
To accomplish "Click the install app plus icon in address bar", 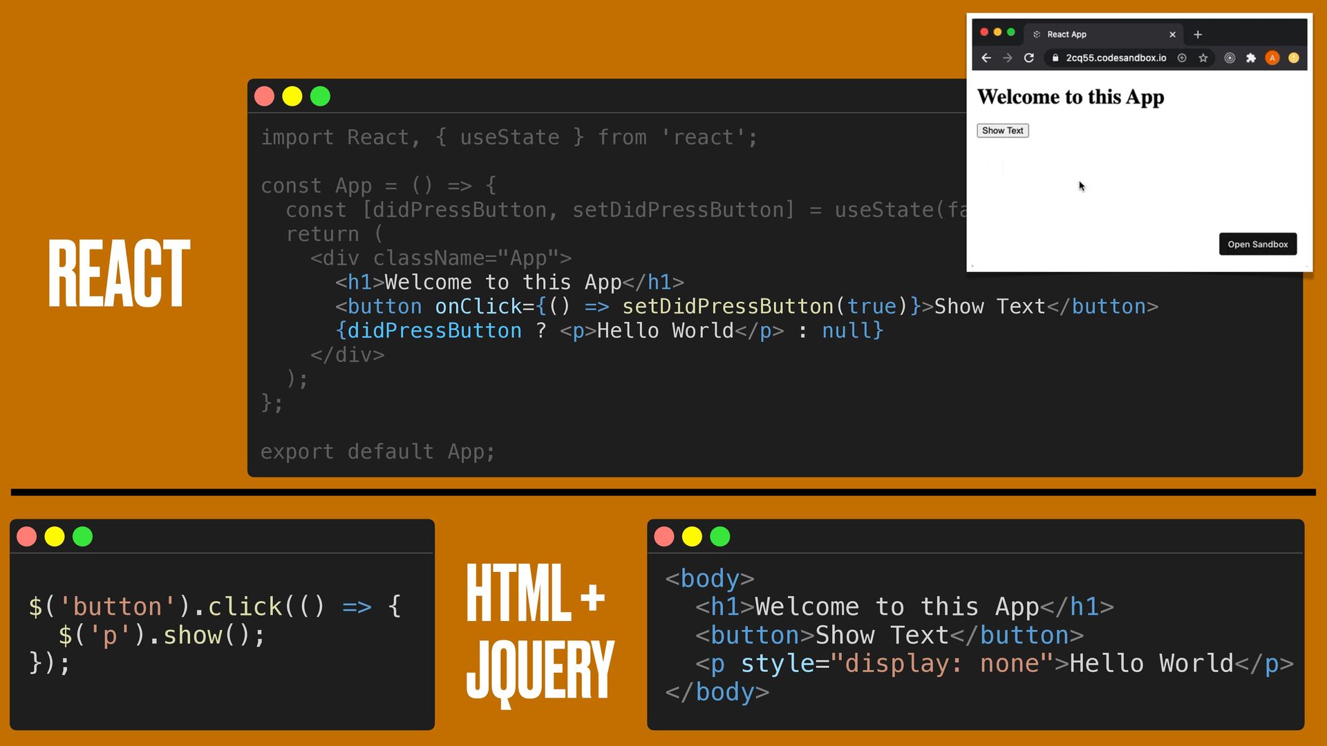I will click(x=1182, y=58).
